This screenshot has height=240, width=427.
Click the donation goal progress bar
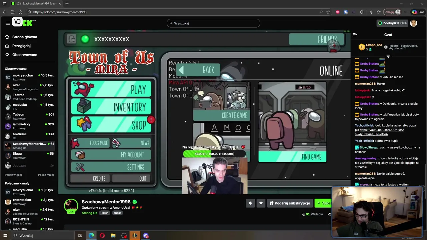click(215, 154)
